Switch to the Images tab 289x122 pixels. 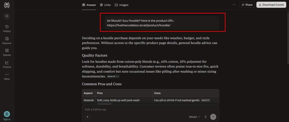tap(121, 5)
